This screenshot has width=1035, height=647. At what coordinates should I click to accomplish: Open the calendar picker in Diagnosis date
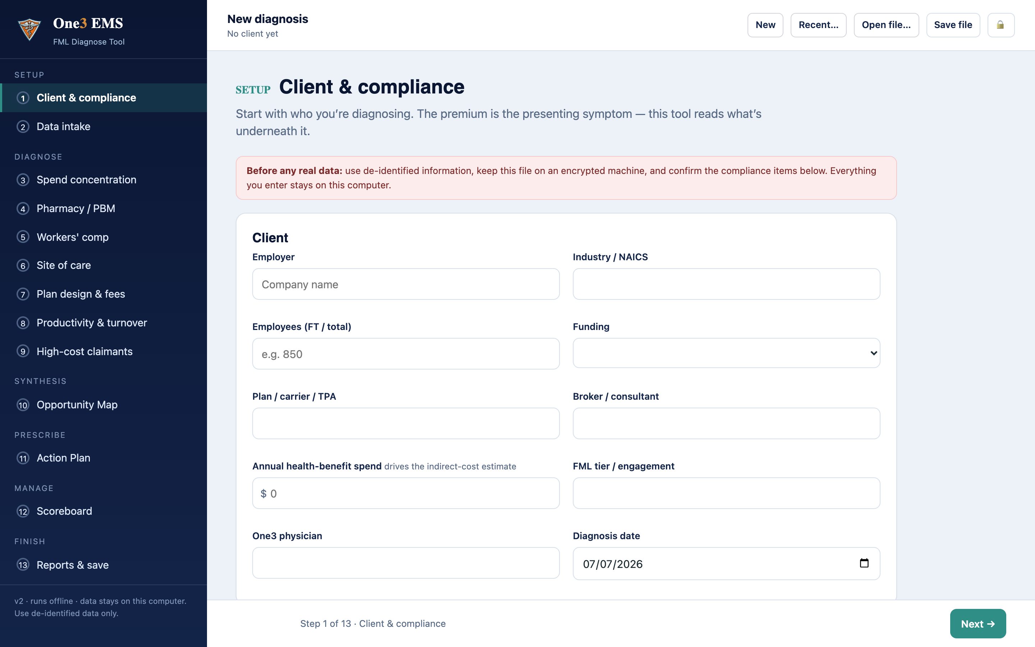[864, 563]
